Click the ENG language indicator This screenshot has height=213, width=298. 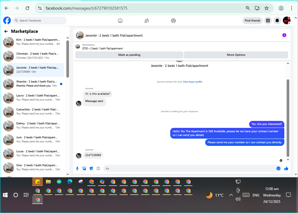pos(256,195)
